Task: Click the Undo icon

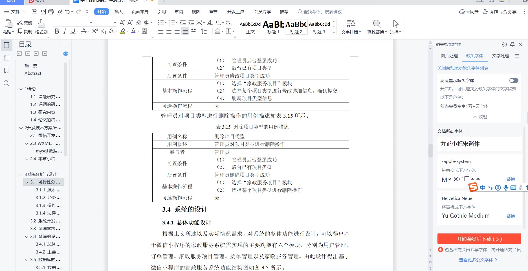Action: [x=67, y=12]
